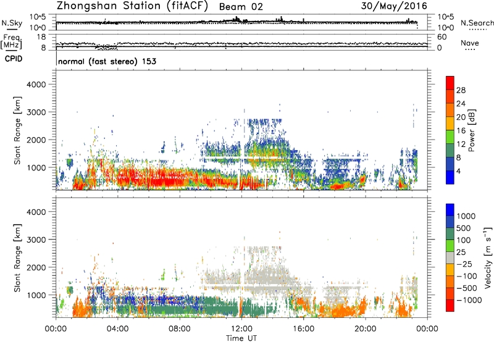Click the '100' velocity colorbar label
Image resolution: width=494 pixels, height=342 pixels.
(464, 240)
